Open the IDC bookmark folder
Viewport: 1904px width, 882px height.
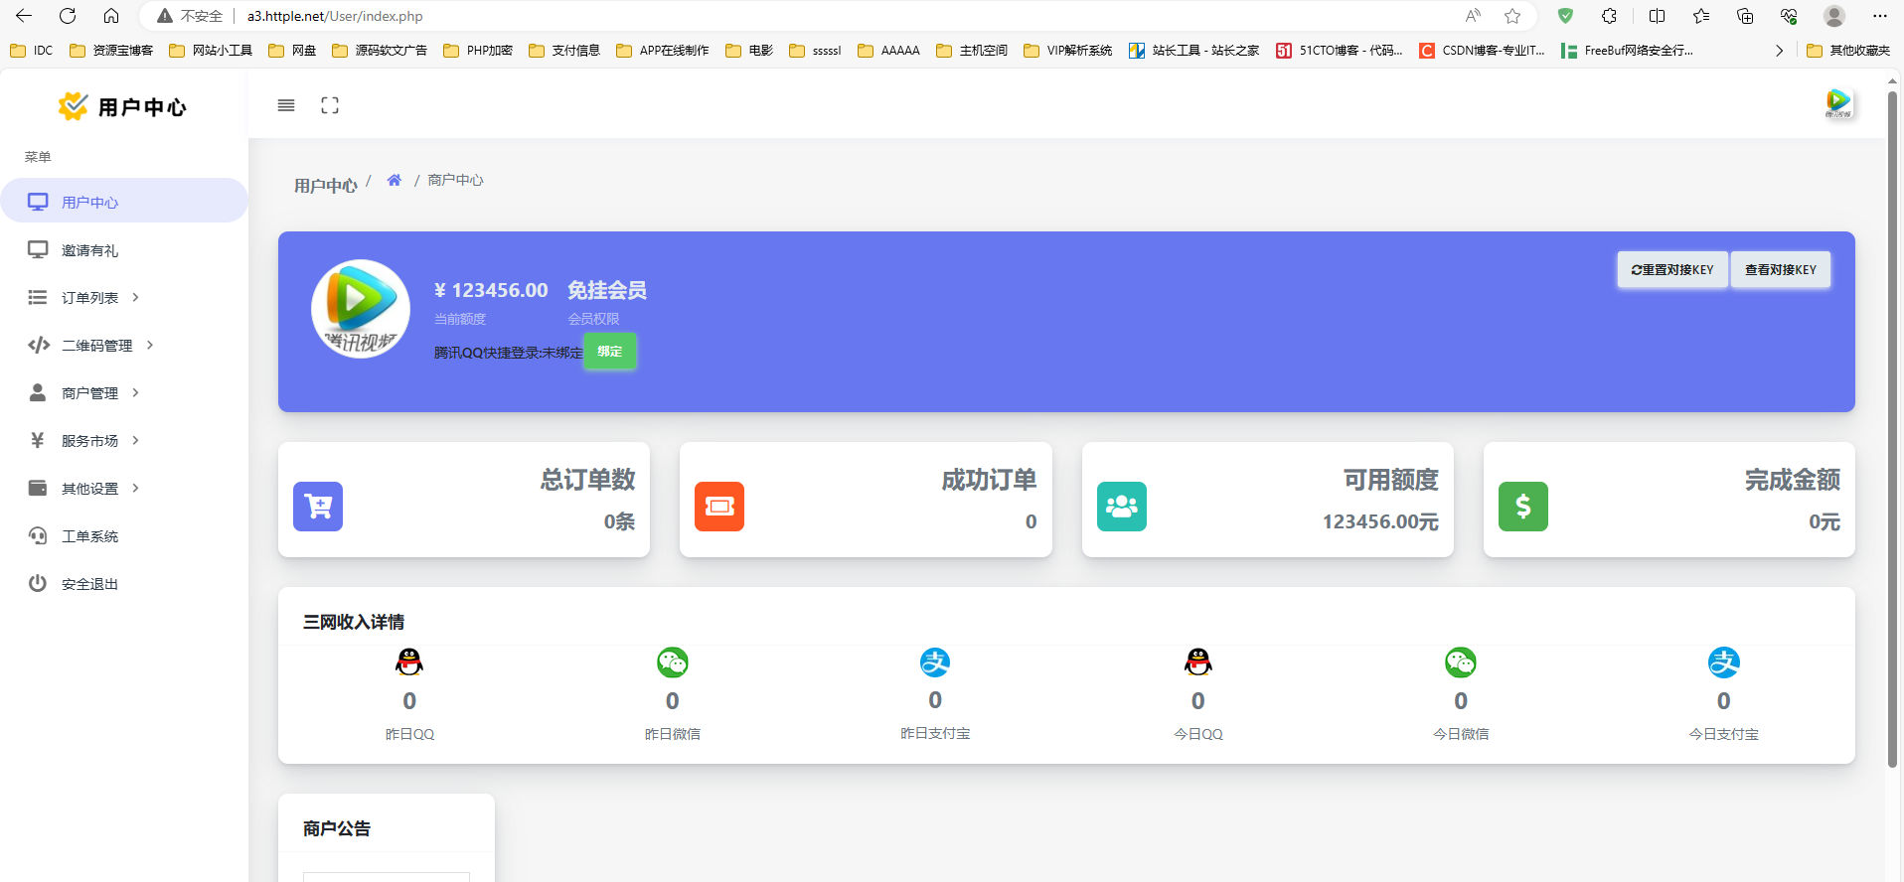pos(32,51)
